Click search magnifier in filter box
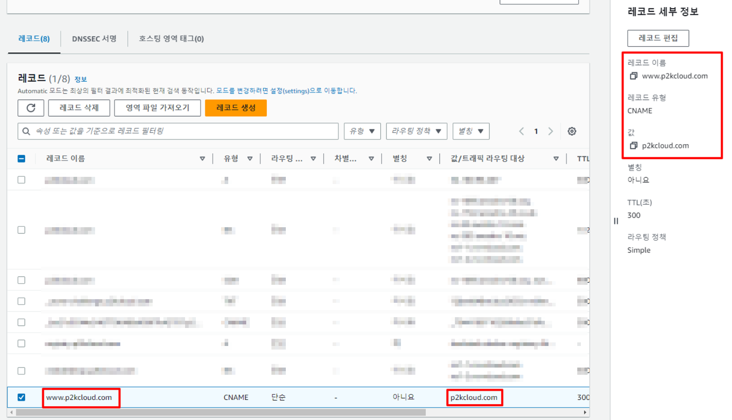 [x=26, y=132]
